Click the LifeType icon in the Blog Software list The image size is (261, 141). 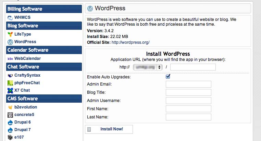coord(10,34)
